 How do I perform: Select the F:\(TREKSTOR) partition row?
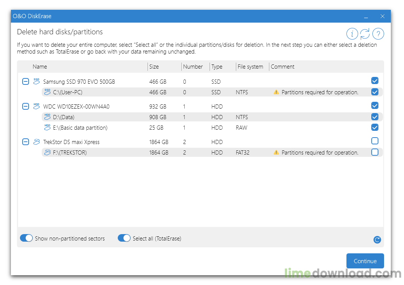pos(212,153)
